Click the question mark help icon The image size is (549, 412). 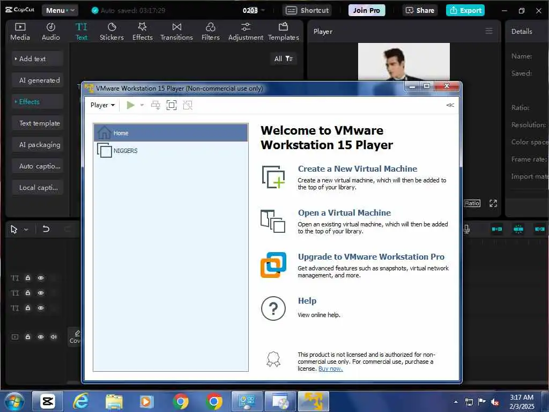pos(273,308)
